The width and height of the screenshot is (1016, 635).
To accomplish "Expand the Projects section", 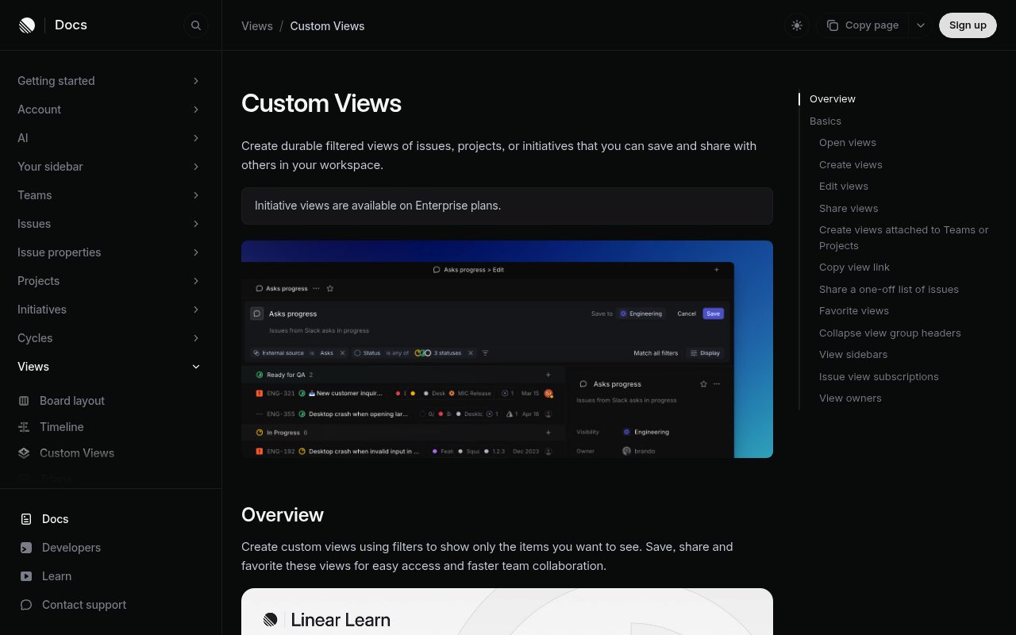I will click(x=110, y=281).
